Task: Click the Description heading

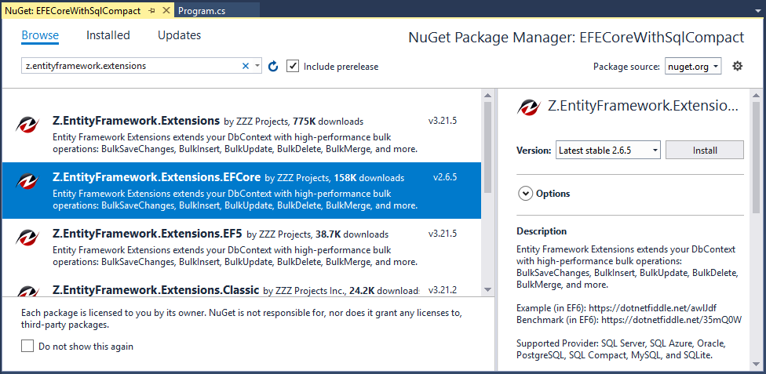Action: pyautogui.click(x=542, y=231)
